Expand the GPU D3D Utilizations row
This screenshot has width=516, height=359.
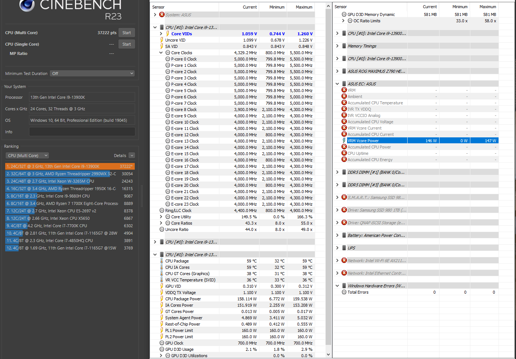tap(161, 356)
